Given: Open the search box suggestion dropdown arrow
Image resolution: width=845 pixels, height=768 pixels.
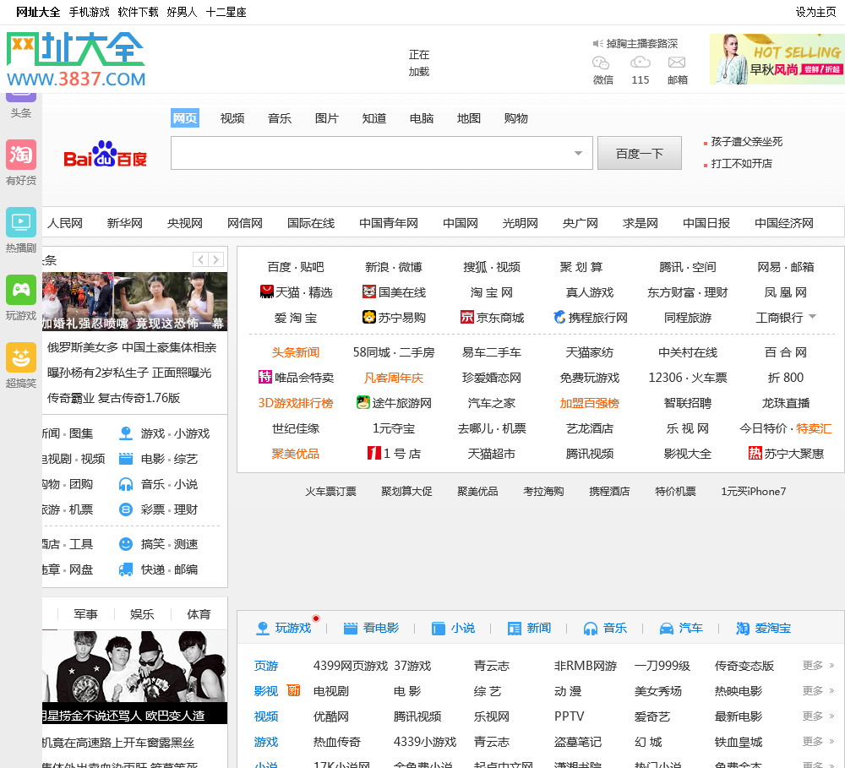Looking at the screenshot, I should click(x=578, y=154).
